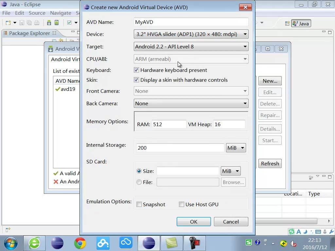
Task: Click the AVD Name text field
Action: 191,22
